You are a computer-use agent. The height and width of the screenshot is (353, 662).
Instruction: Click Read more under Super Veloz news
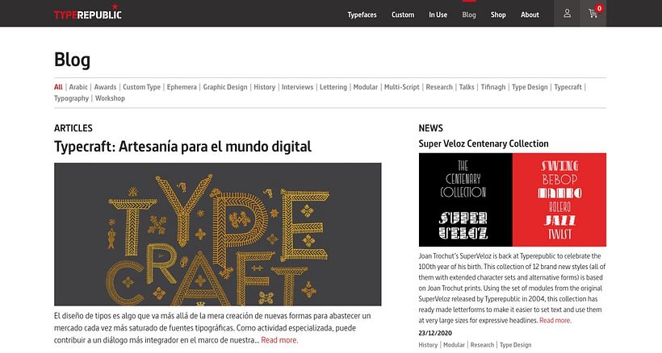(555, 320)
